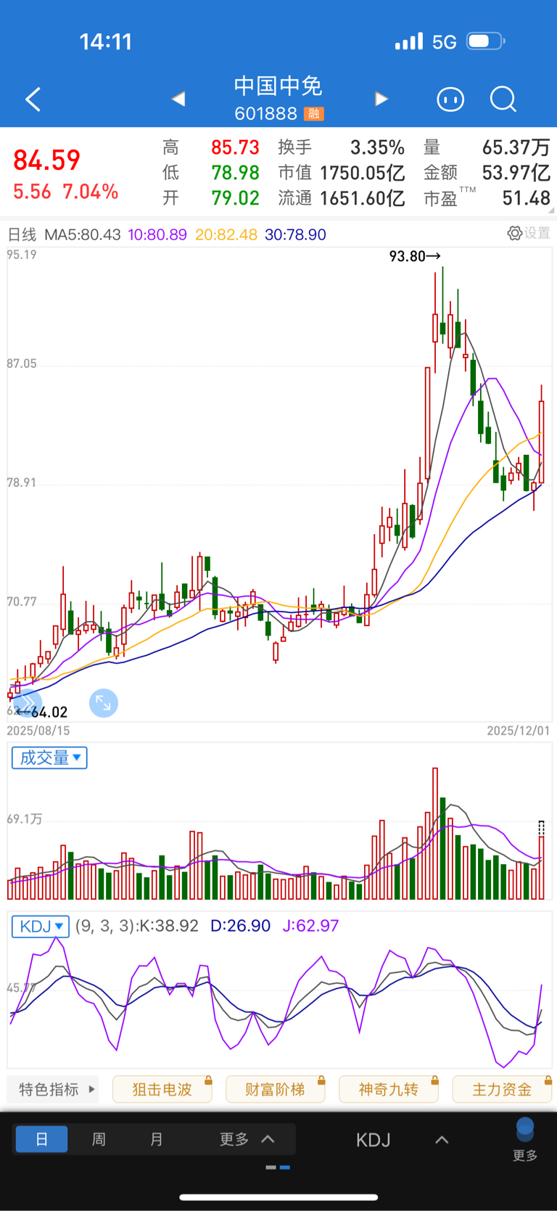Tap MA30 value 30:78.90 legend
557x1211 pixels.
pyautogui.click(x=295, y=234)
